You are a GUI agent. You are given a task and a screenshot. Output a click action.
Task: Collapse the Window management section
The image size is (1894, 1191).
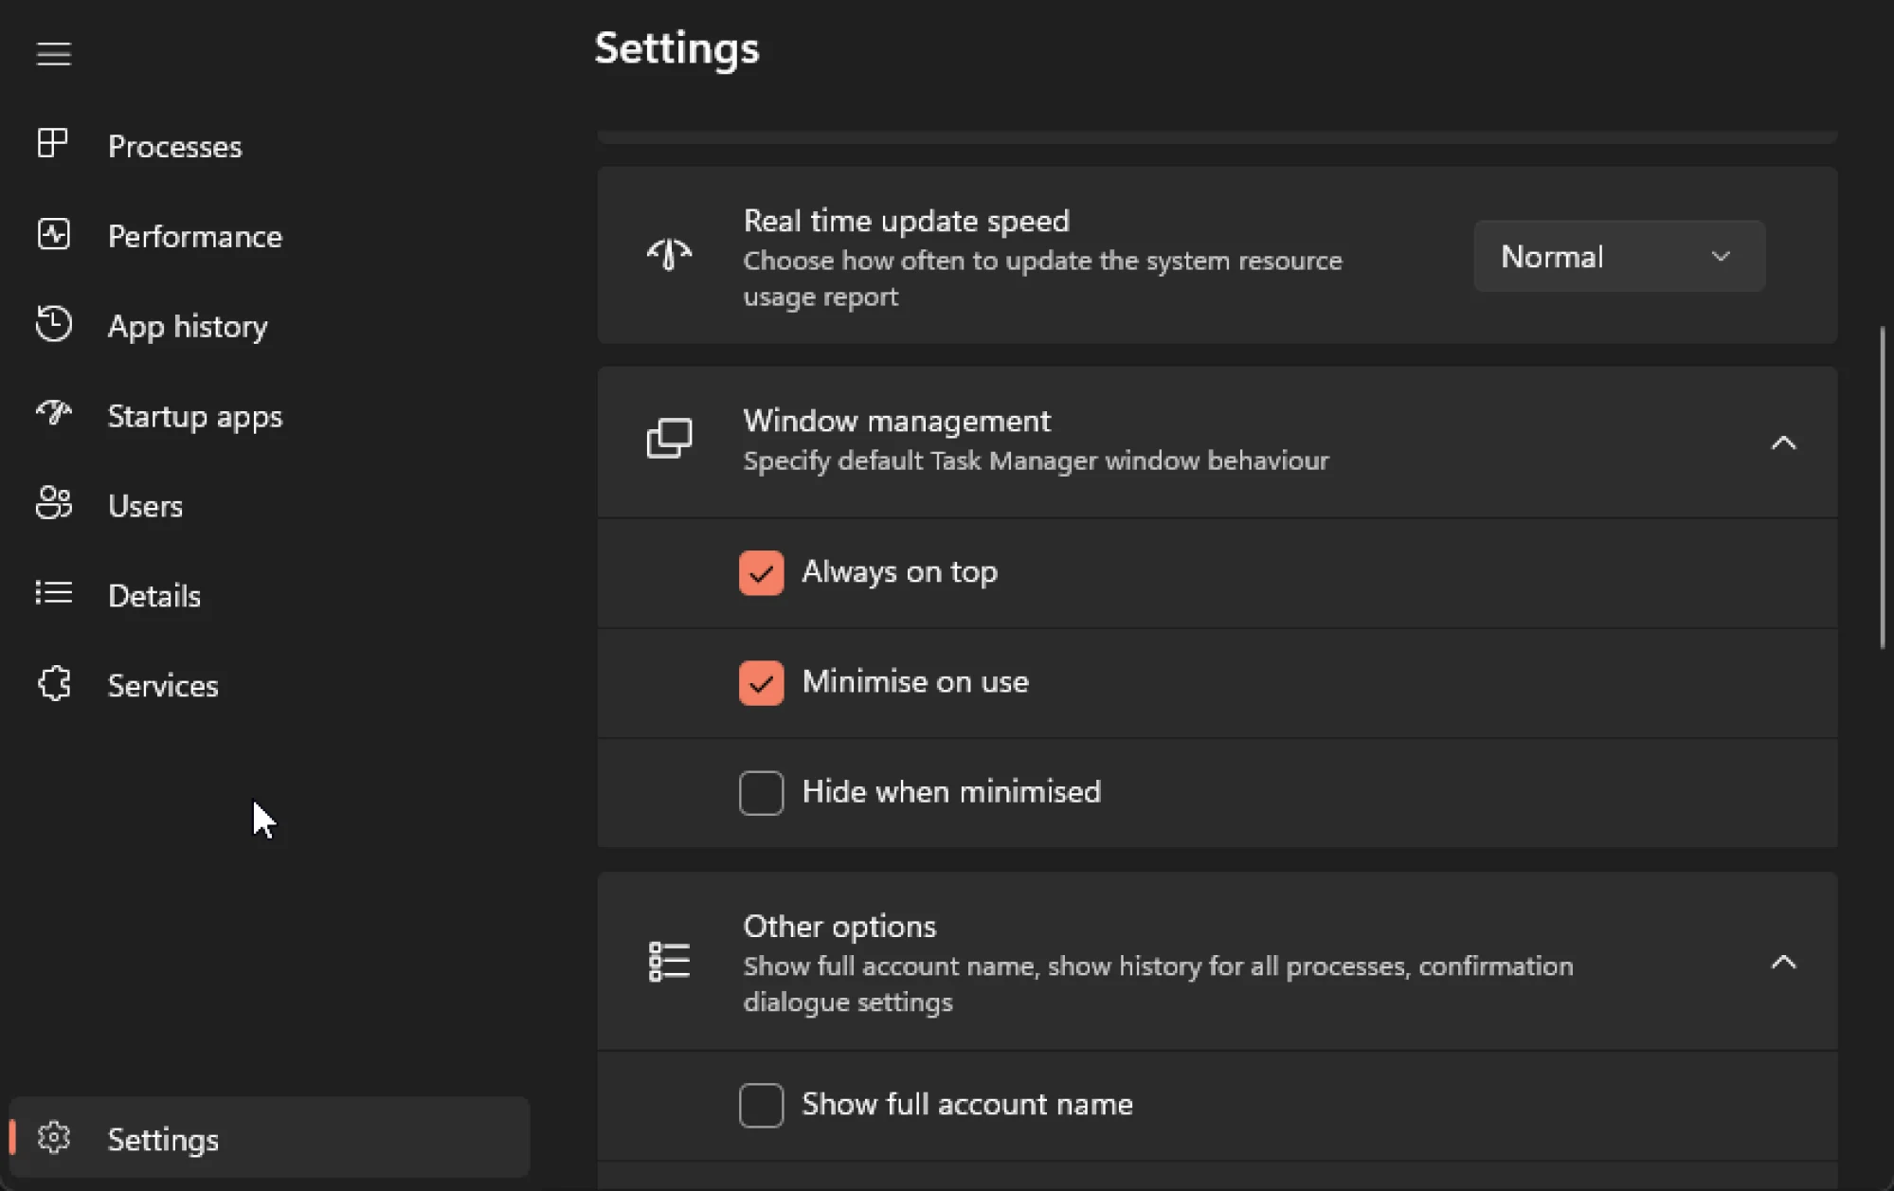(1783, 442)
